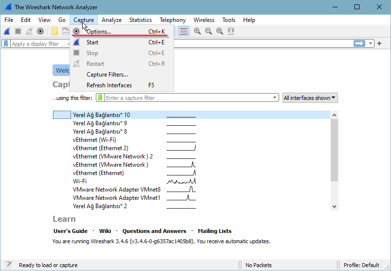Open the Telephony menu
The height and width of the screenshot is (271, 391).
[x=173, y=20]
